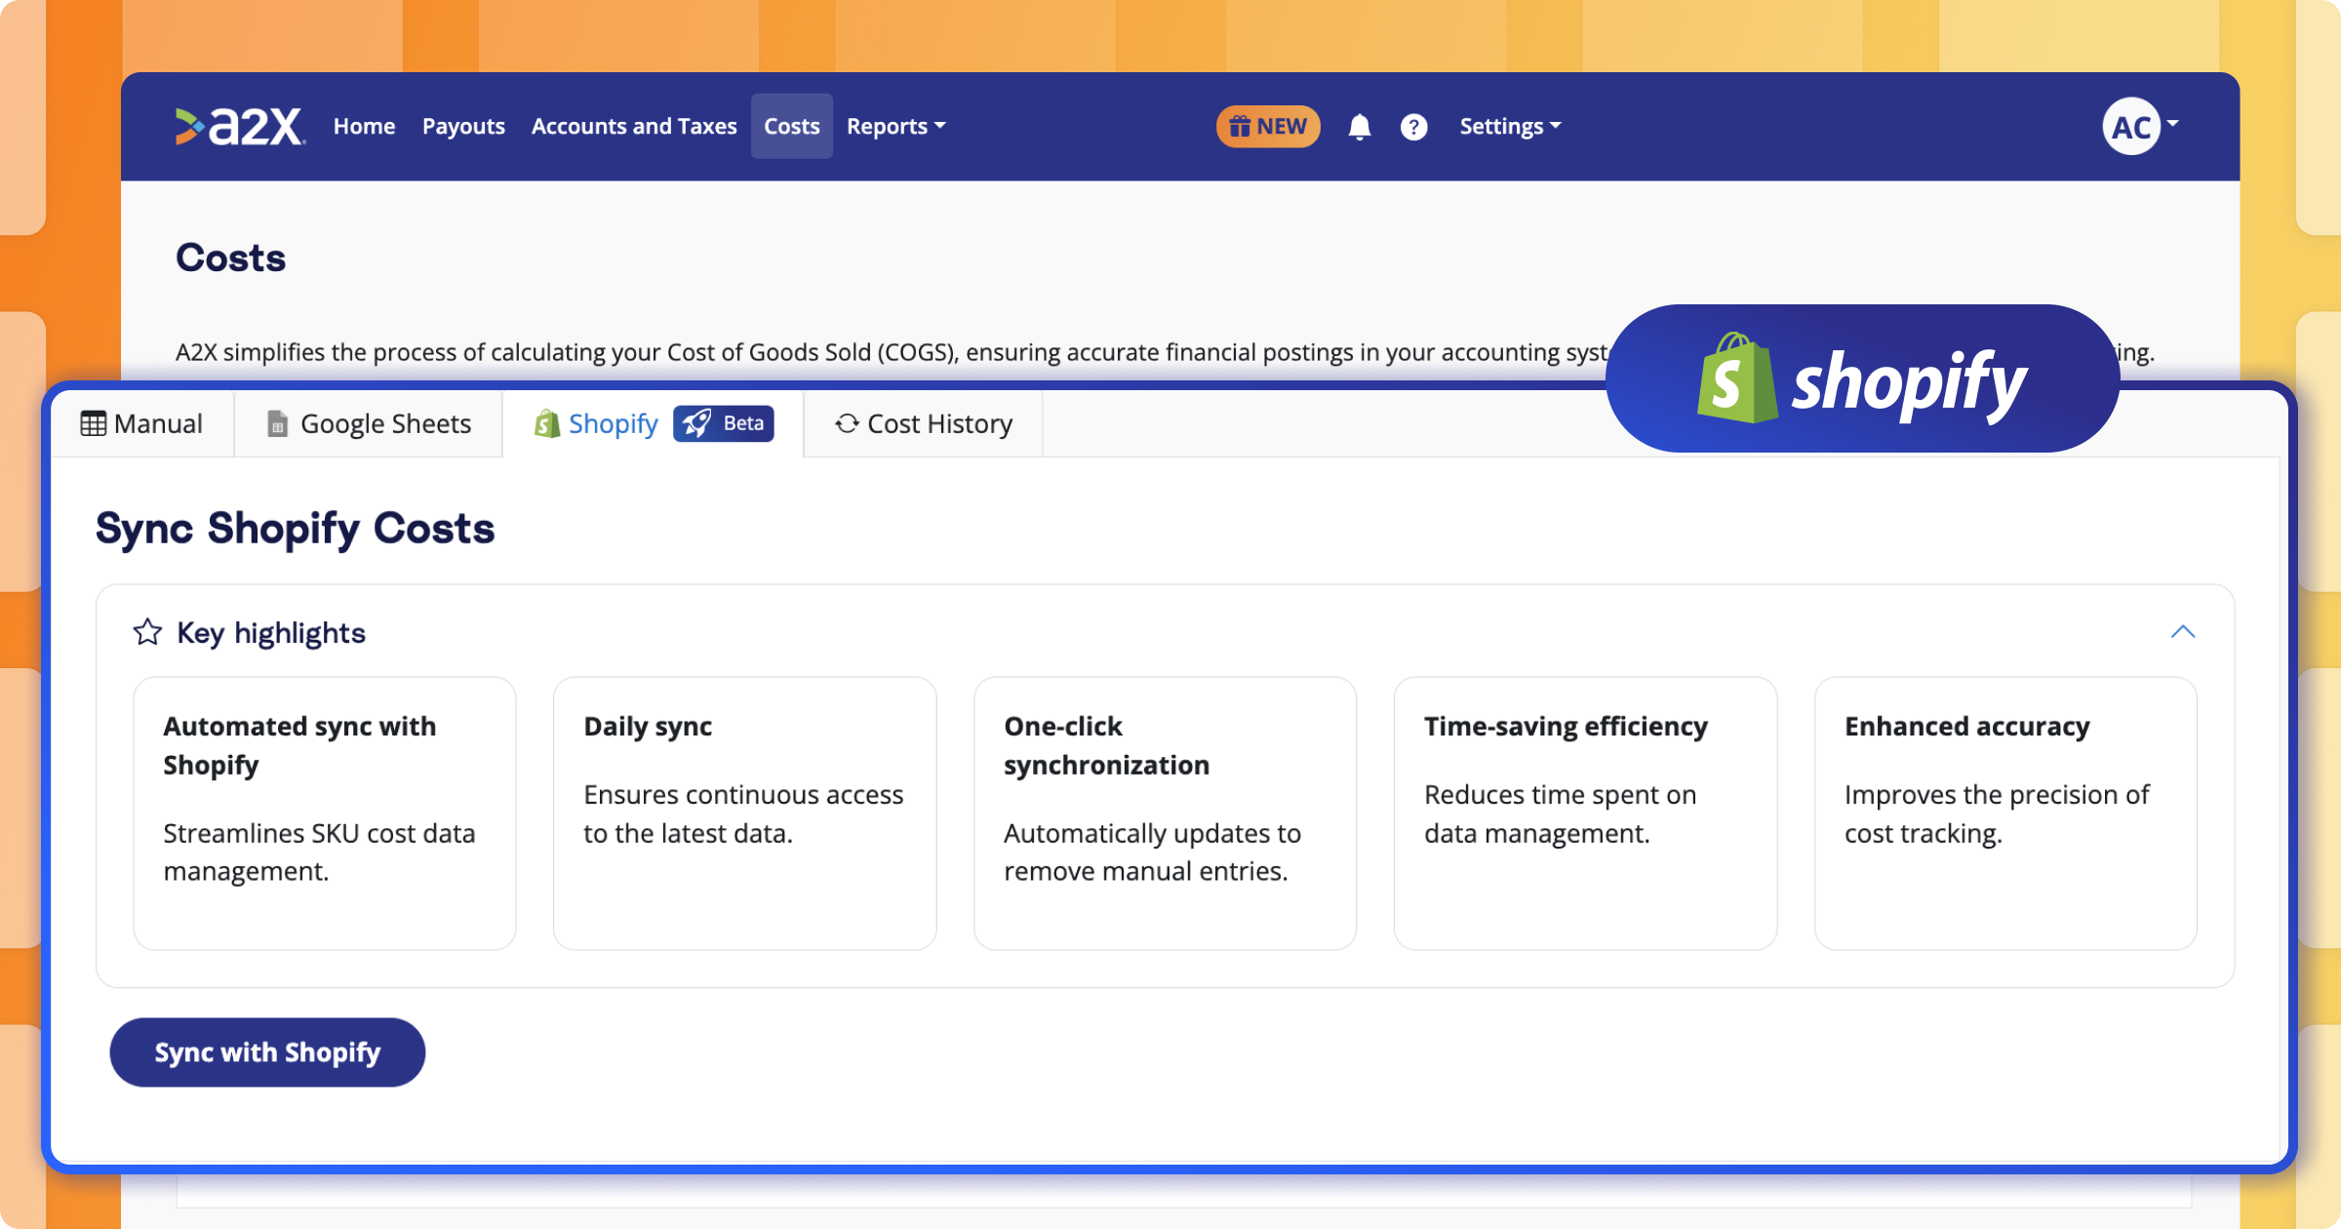Screen dimensions: 2341x1229
Task: Click the question mark help icon
Action: click(x=1412, y=127)
